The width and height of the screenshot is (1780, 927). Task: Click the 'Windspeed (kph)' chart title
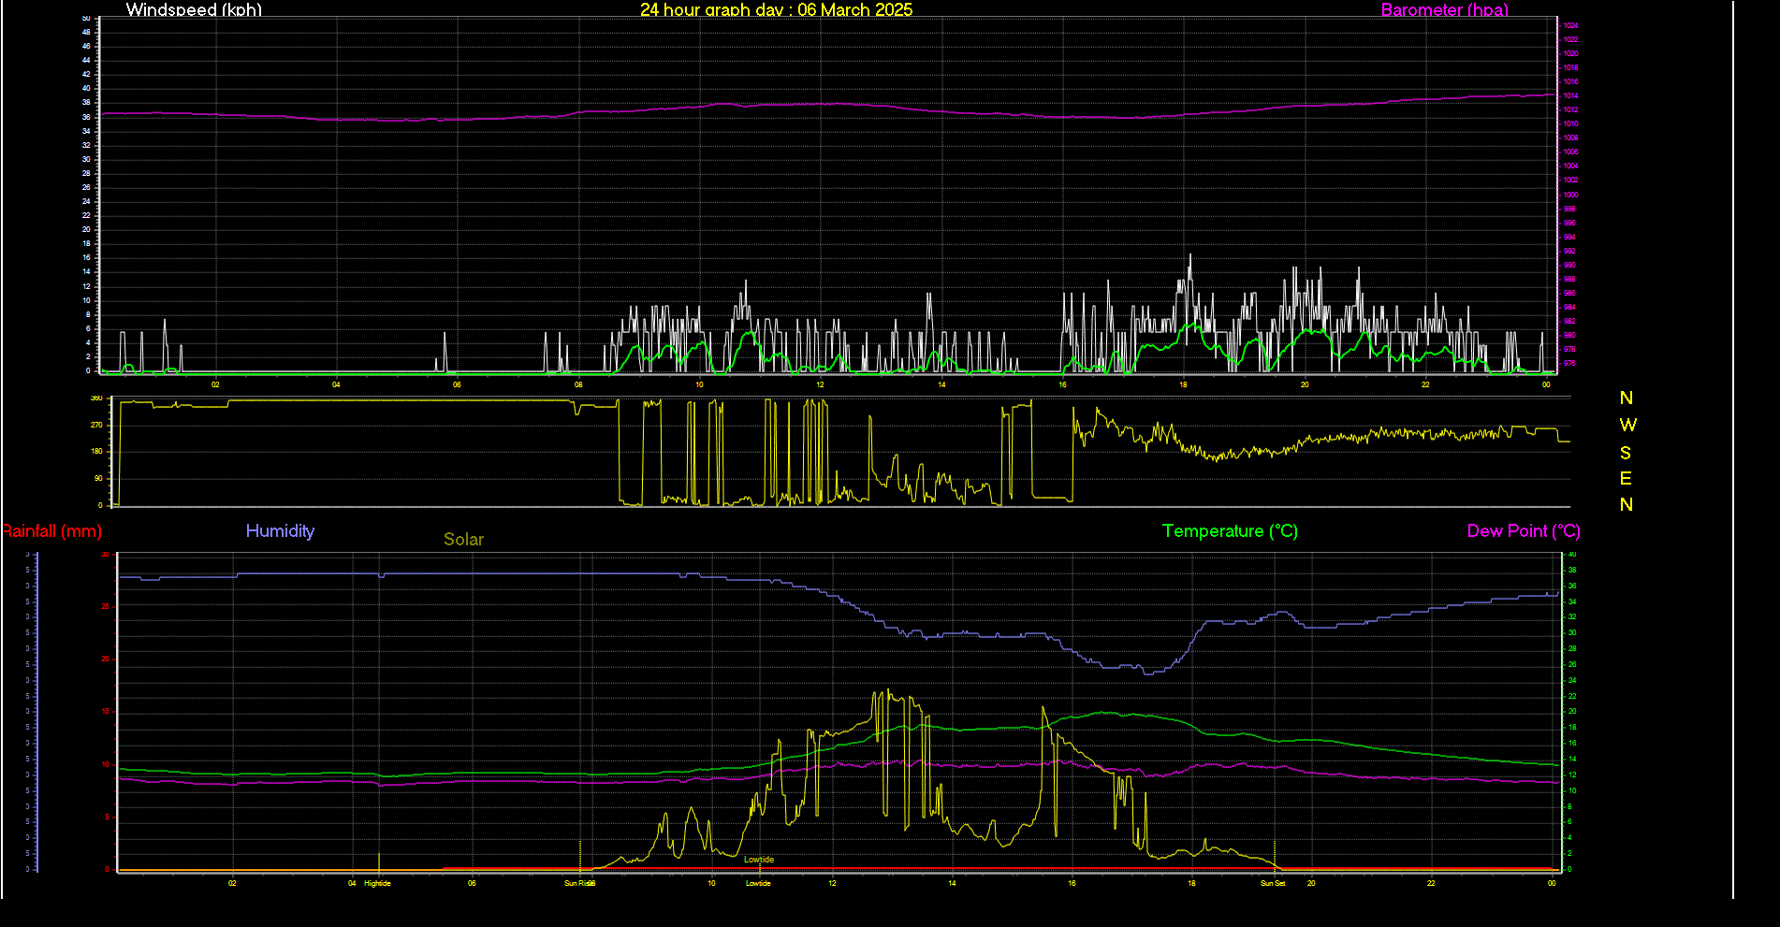pyautogui.click(x=194, y=9)
